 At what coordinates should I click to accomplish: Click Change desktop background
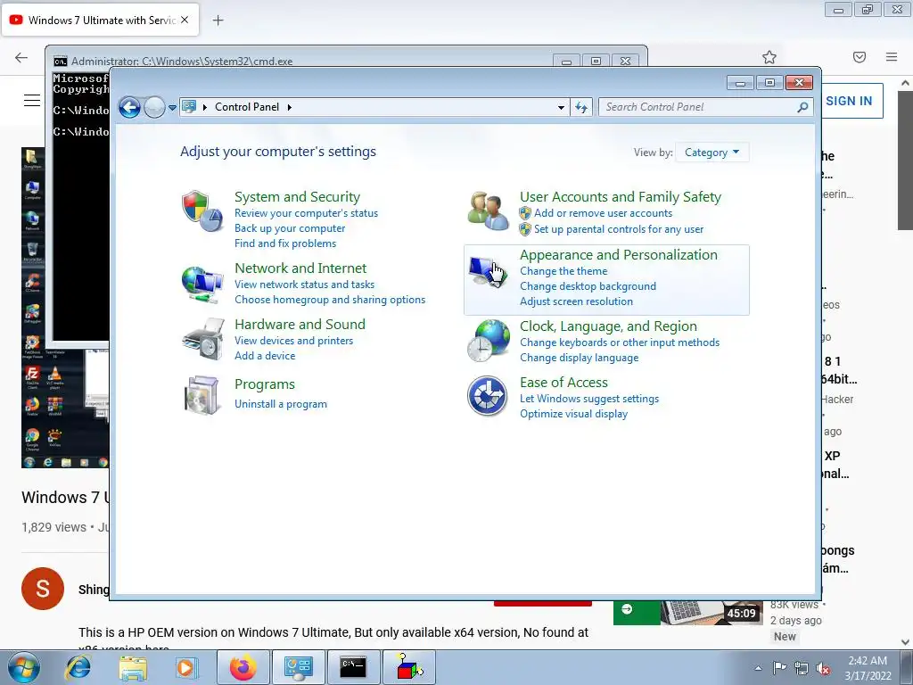tap(588, 286)
